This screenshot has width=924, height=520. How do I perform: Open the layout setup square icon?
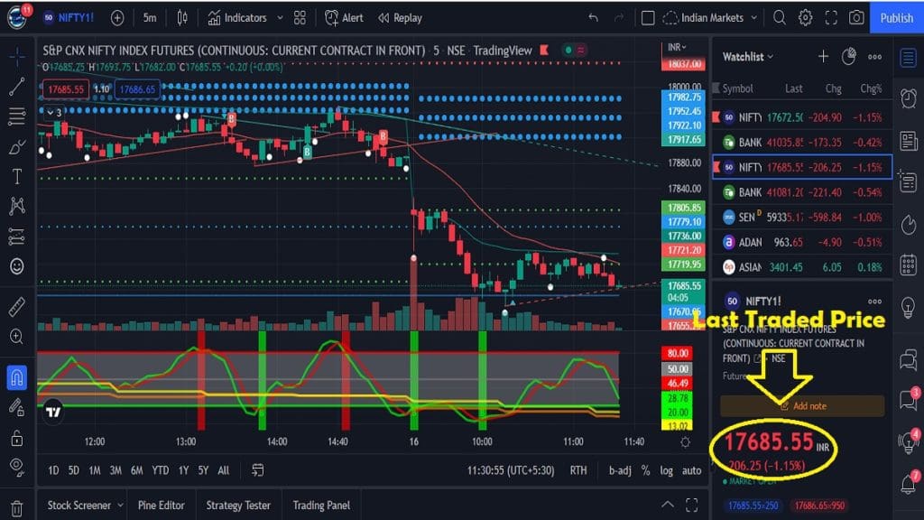[648, 18]
